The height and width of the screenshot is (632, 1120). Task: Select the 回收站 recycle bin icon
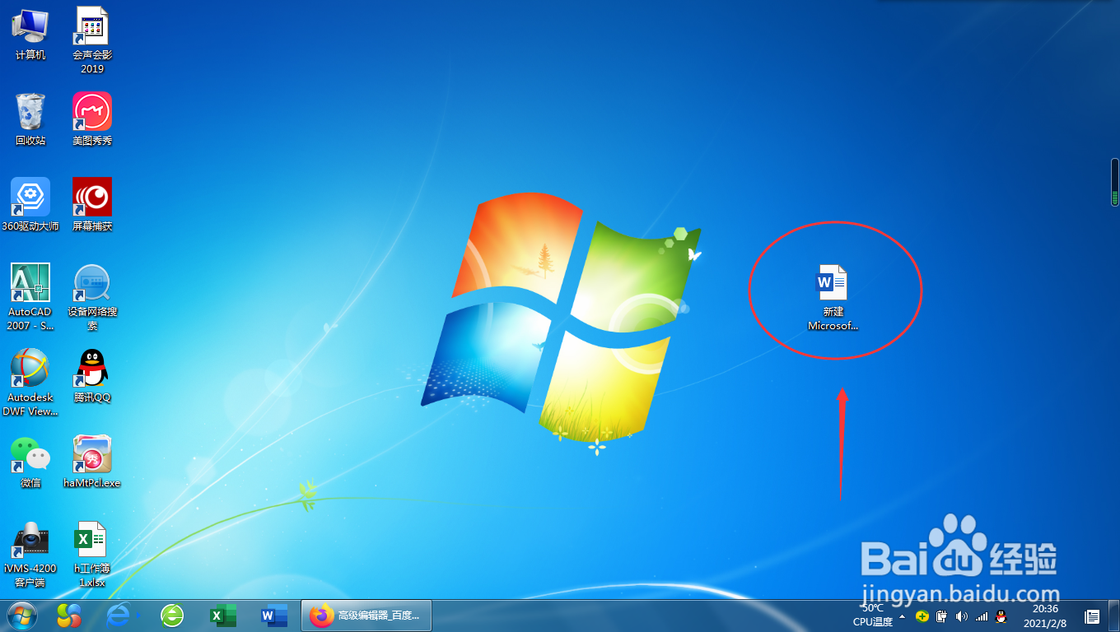click(30, 118)
